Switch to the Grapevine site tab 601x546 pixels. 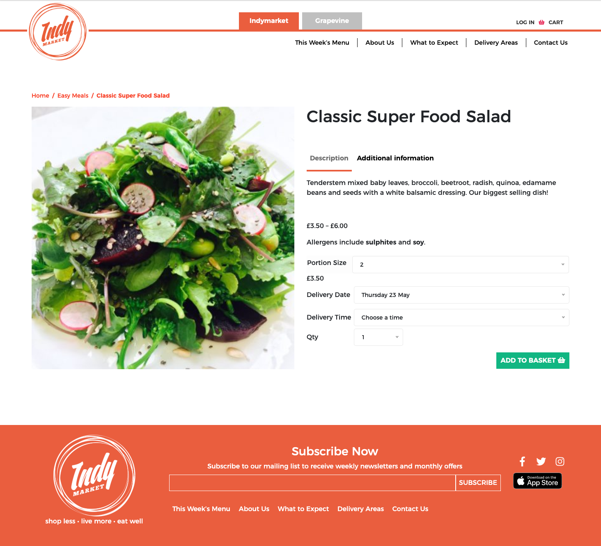pos(332,21)
